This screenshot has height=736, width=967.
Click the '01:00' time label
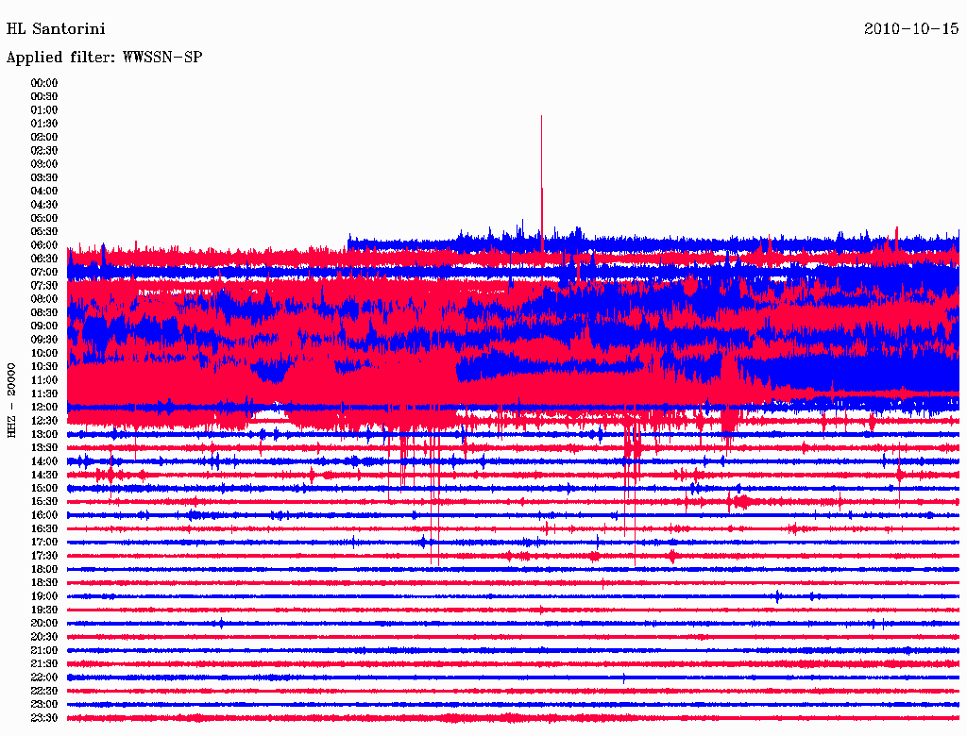(x=44, y=110)
